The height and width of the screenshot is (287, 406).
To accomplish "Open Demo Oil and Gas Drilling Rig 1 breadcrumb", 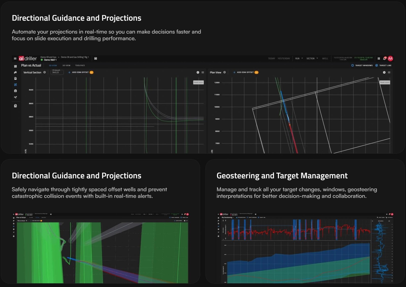I will [75, 57].
